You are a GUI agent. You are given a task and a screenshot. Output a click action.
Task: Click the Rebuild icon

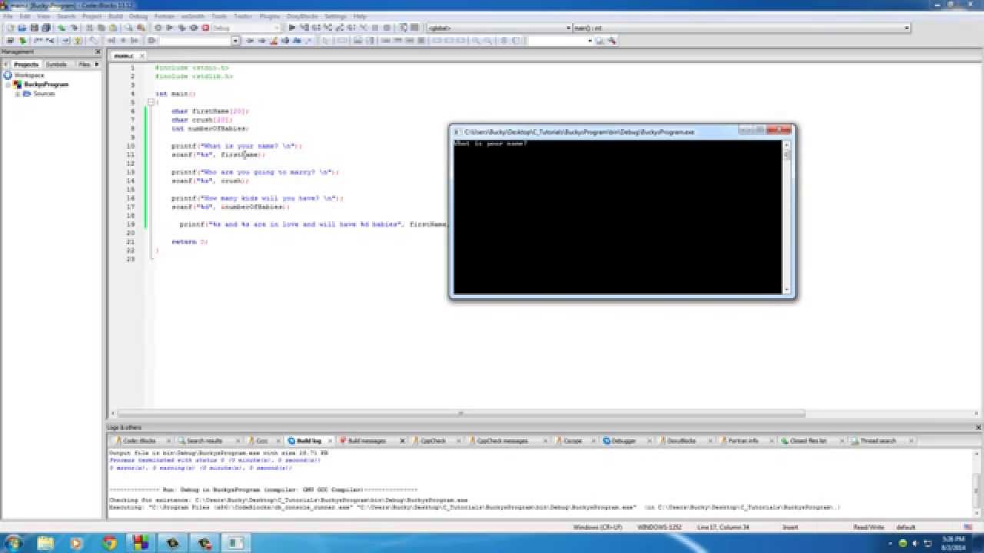pos(193,28)
